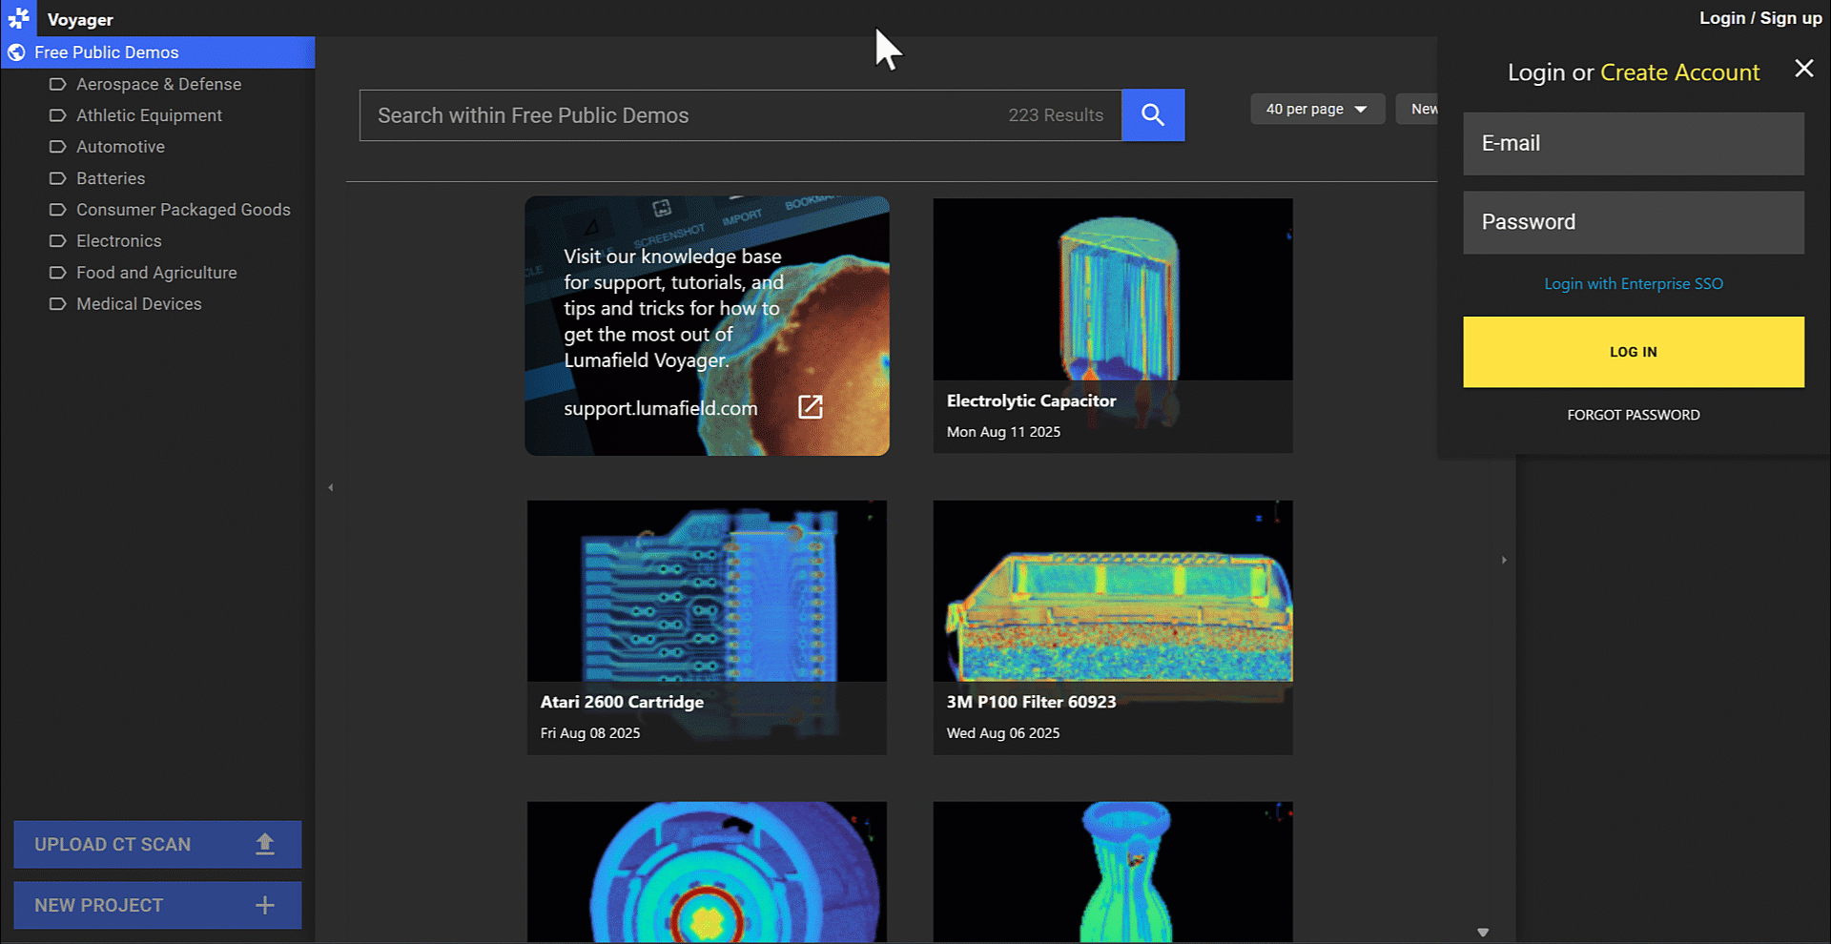Focus the E-mail input field
The image size is (1831, 944).
point(1633,144)
